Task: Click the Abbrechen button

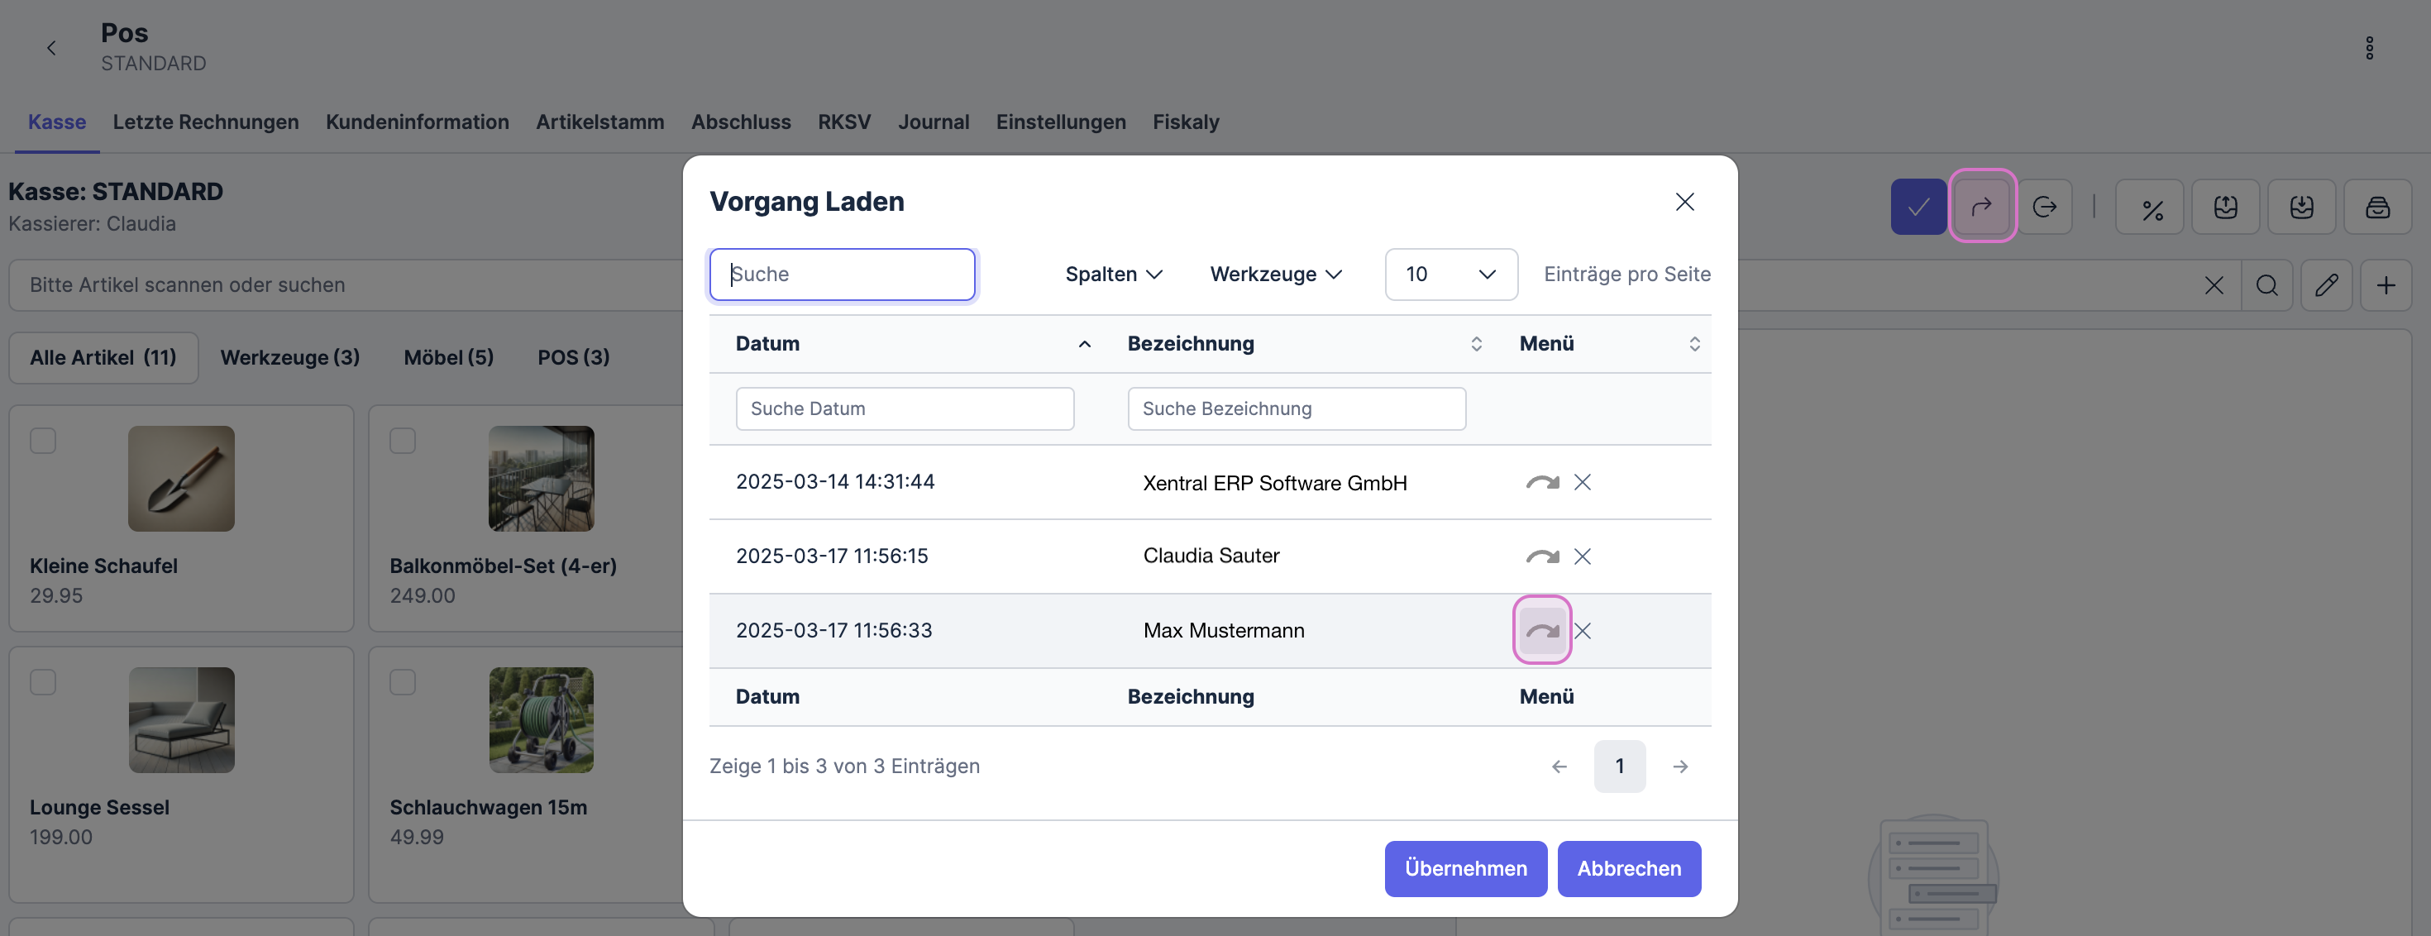Action: (x=1628, y=868)
